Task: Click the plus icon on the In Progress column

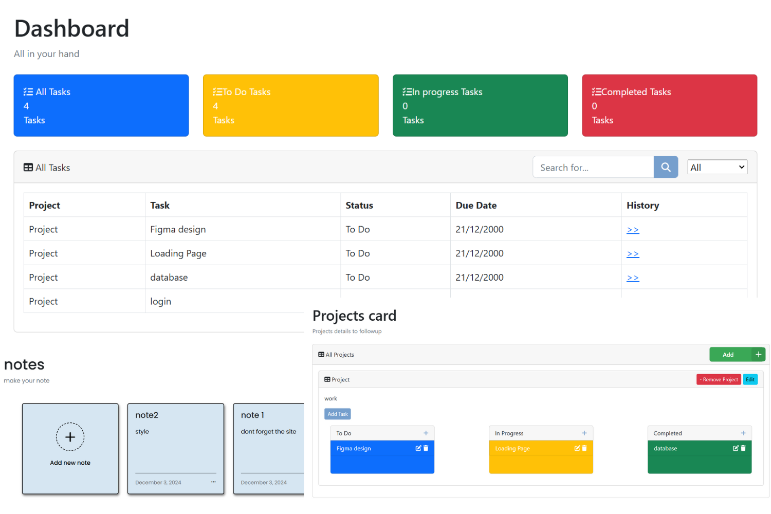Action: tap(584, 433)
